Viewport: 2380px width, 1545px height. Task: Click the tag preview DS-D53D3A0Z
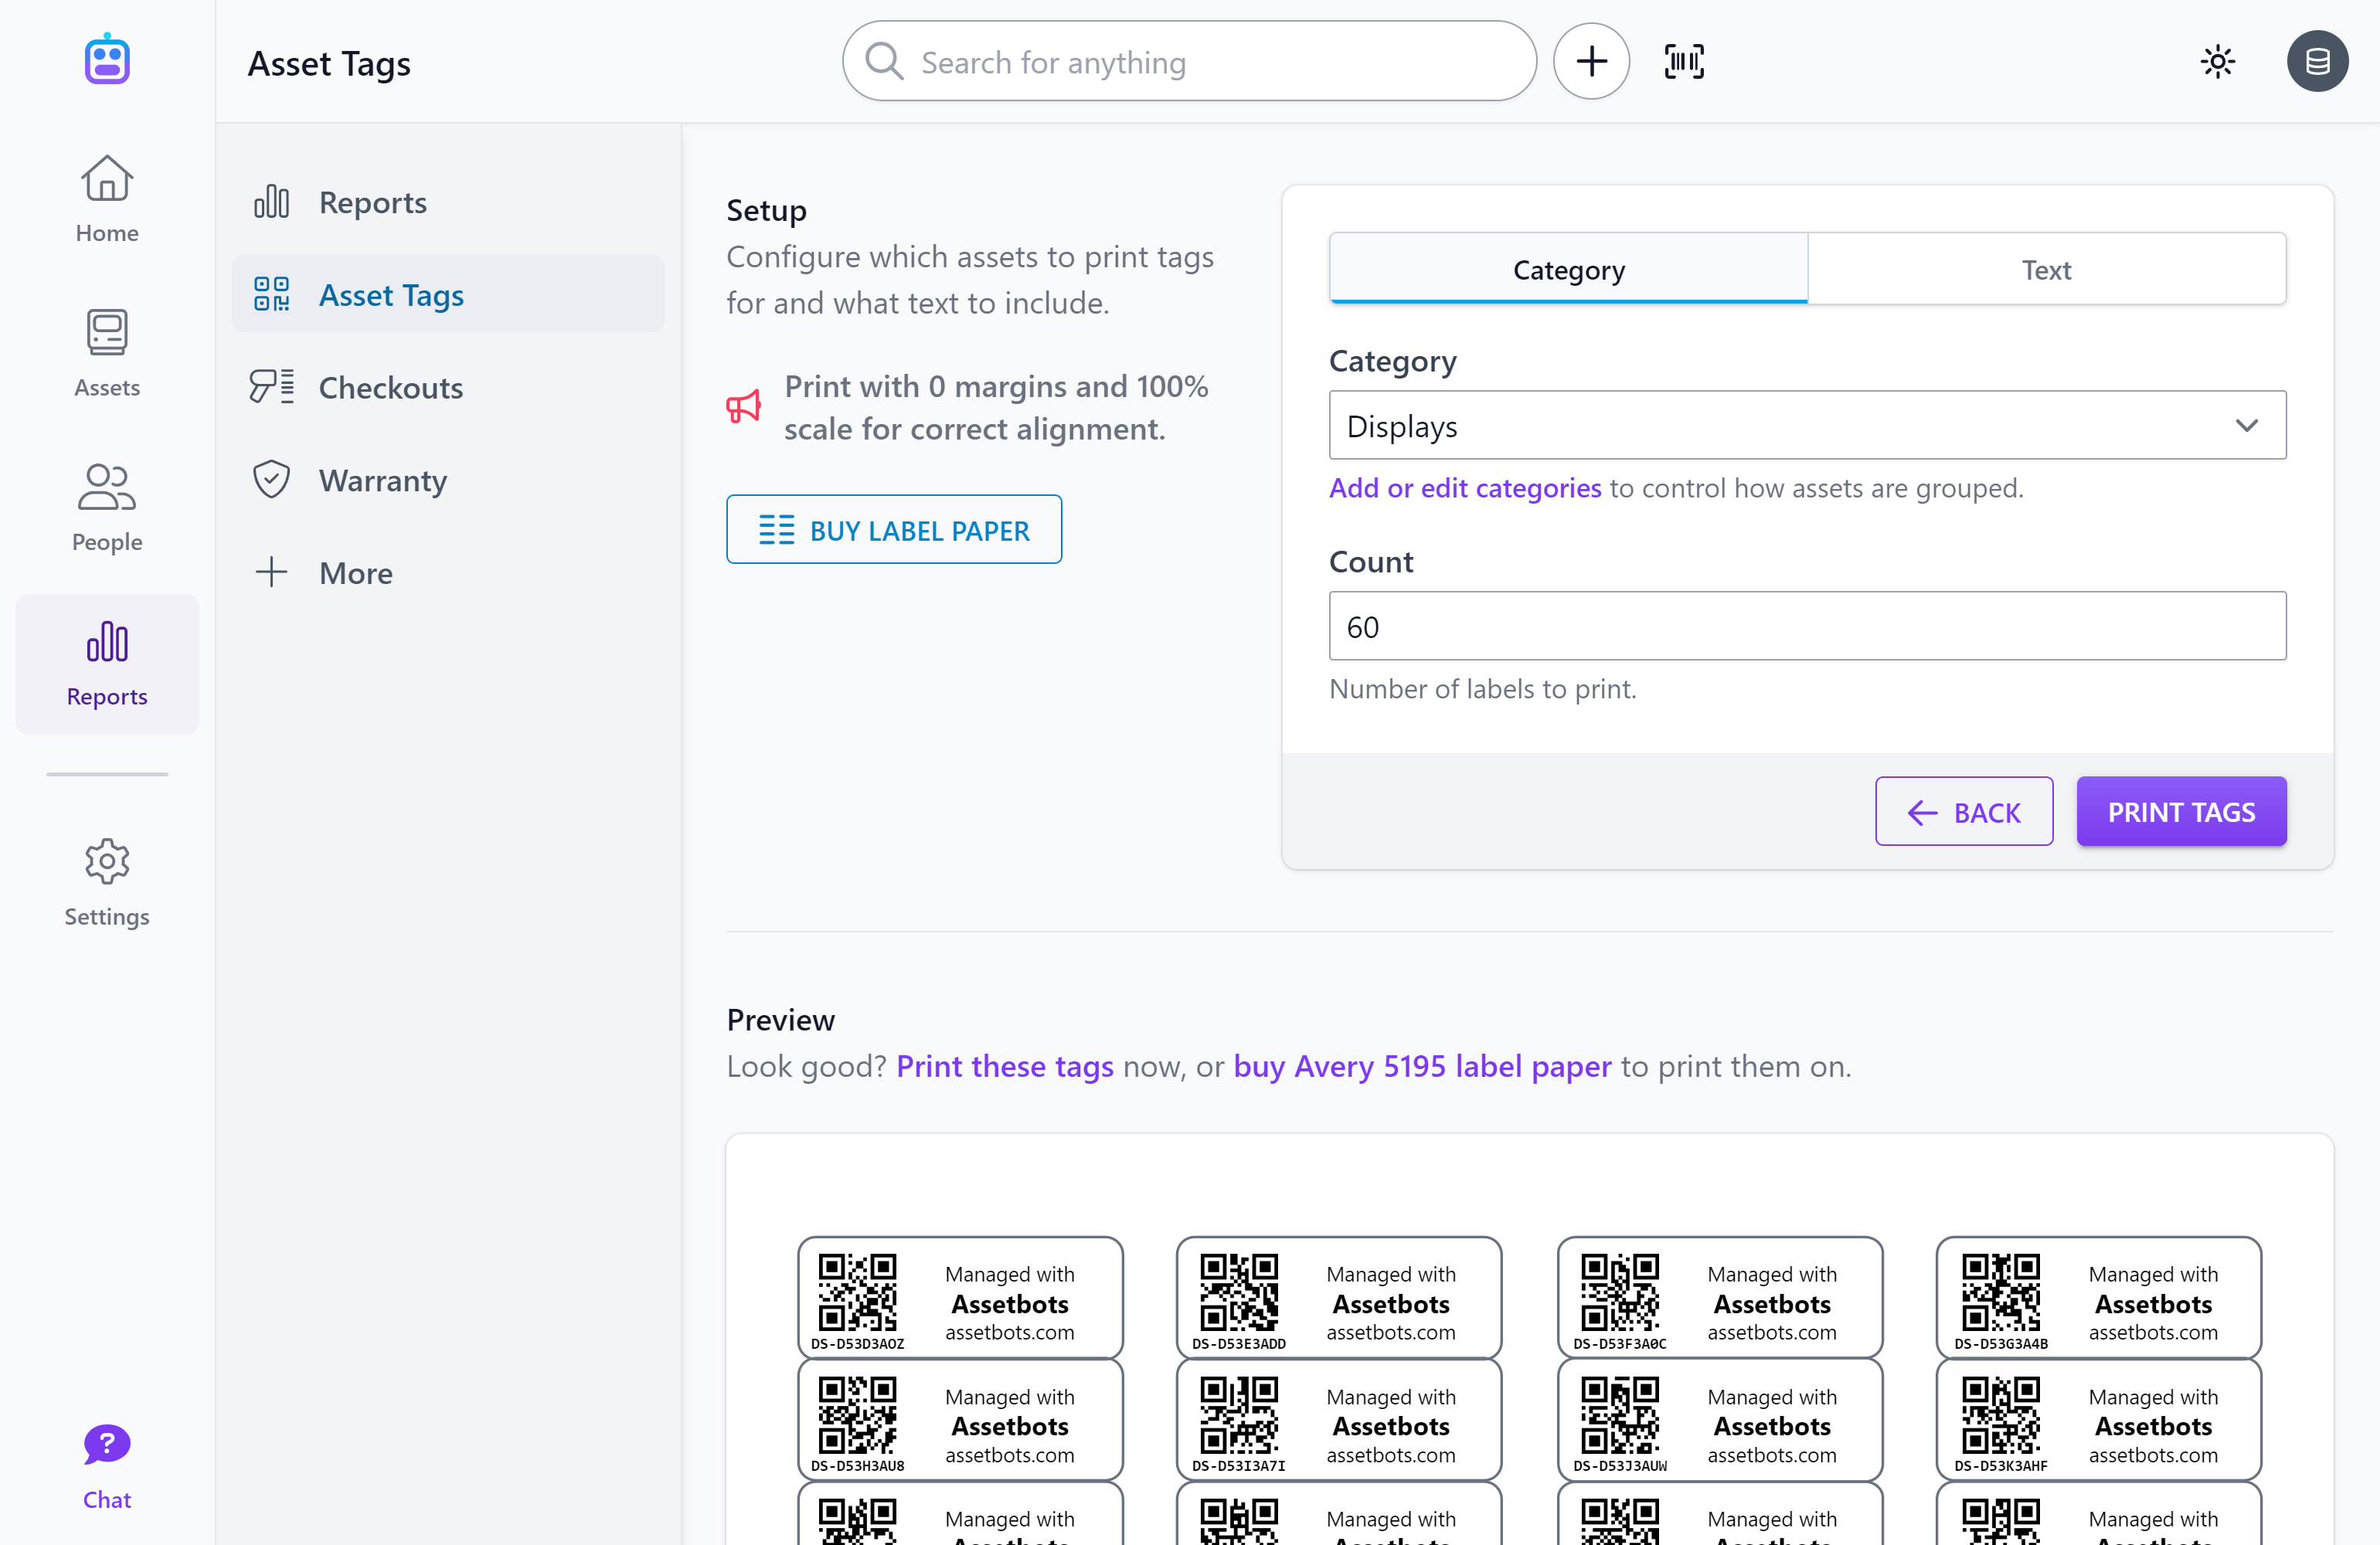tap(960, 1298)
